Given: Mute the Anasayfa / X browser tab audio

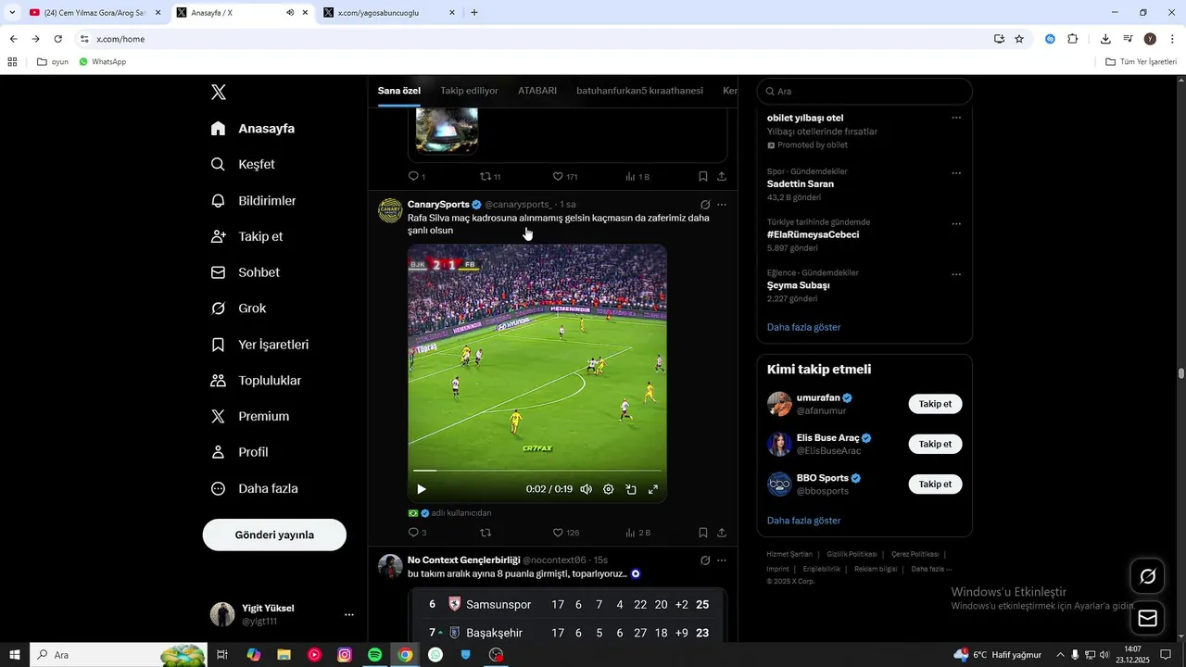Looking at the screenshot, I should pyautogui.click(x=290, y=13).
